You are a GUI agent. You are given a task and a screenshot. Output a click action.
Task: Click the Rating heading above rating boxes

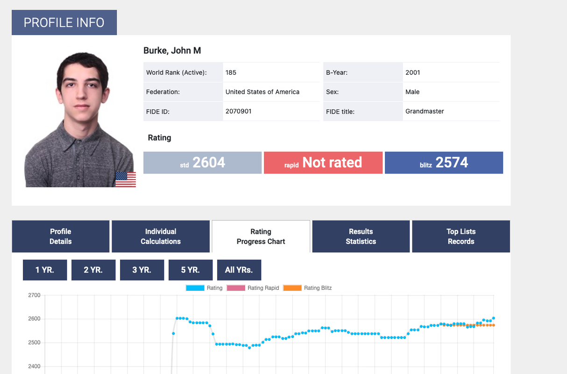[x=159, y=138]
